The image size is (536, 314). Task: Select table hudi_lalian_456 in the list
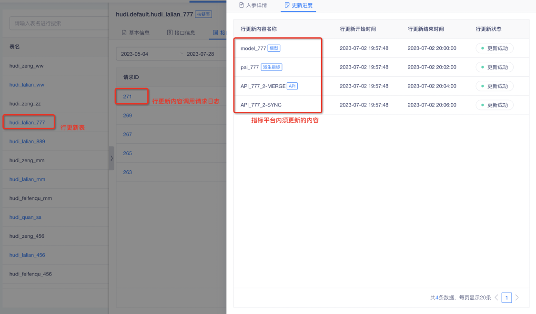27,255
